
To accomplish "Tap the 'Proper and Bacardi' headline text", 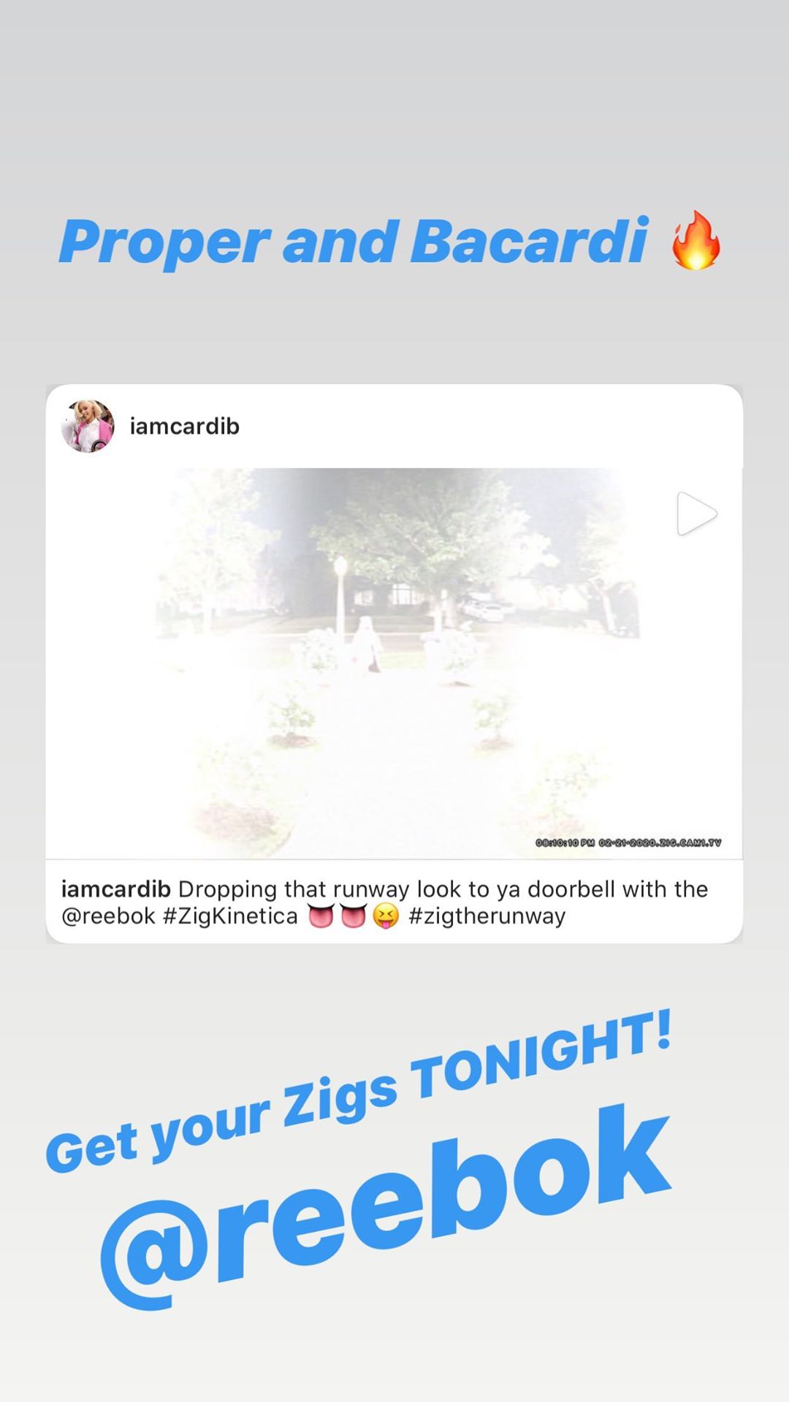I will click(x=353, y=242).
